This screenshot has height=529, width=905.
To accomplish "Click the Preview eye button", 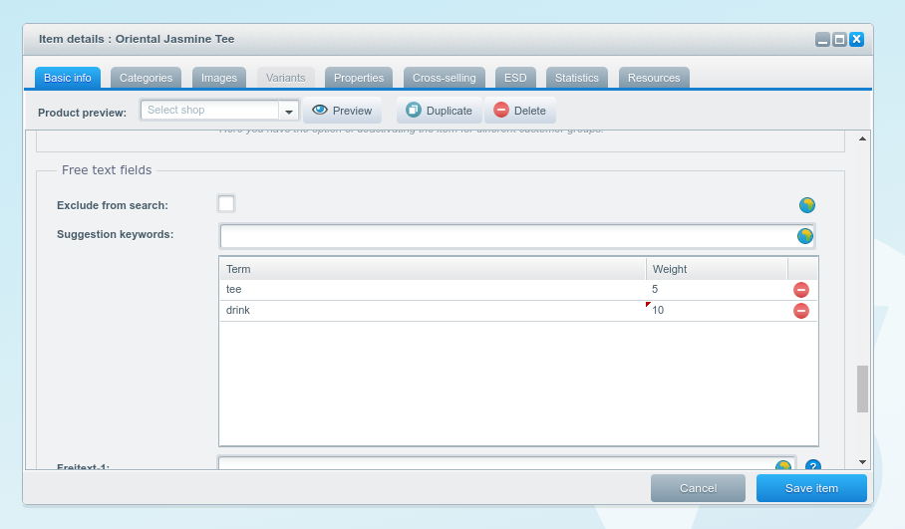I will coord(342,111).
